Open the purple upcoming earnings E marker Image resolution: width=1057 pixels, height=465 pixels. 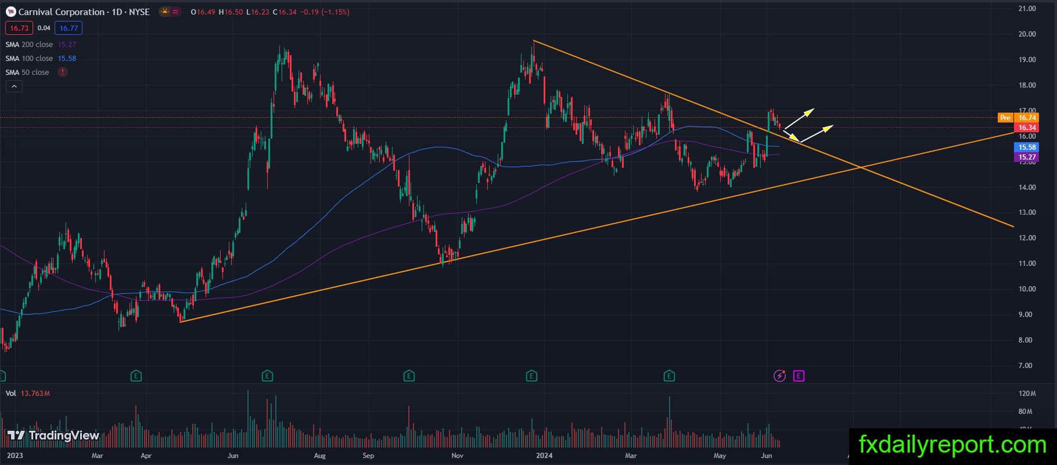pyautogui.click(x=799, y=376)
